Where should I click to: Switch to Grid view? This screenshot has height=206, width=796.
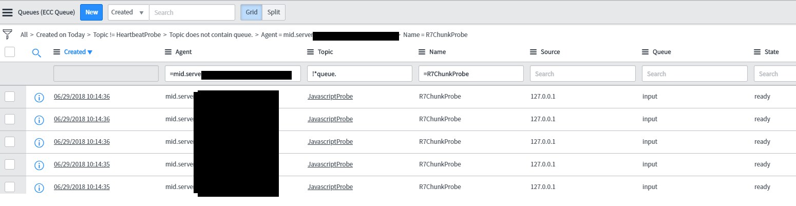click(x=252, y=12)
